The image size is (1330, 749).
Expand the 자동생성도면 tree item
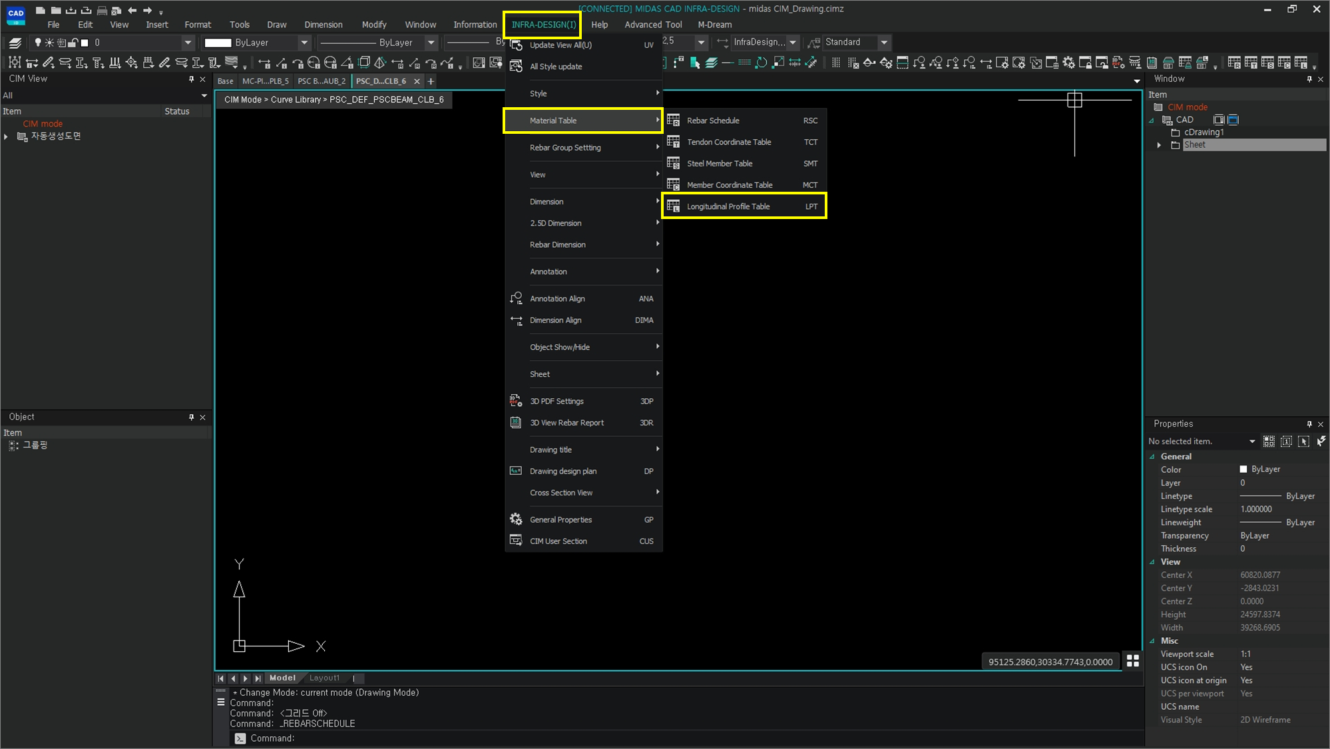pos(6,136)
